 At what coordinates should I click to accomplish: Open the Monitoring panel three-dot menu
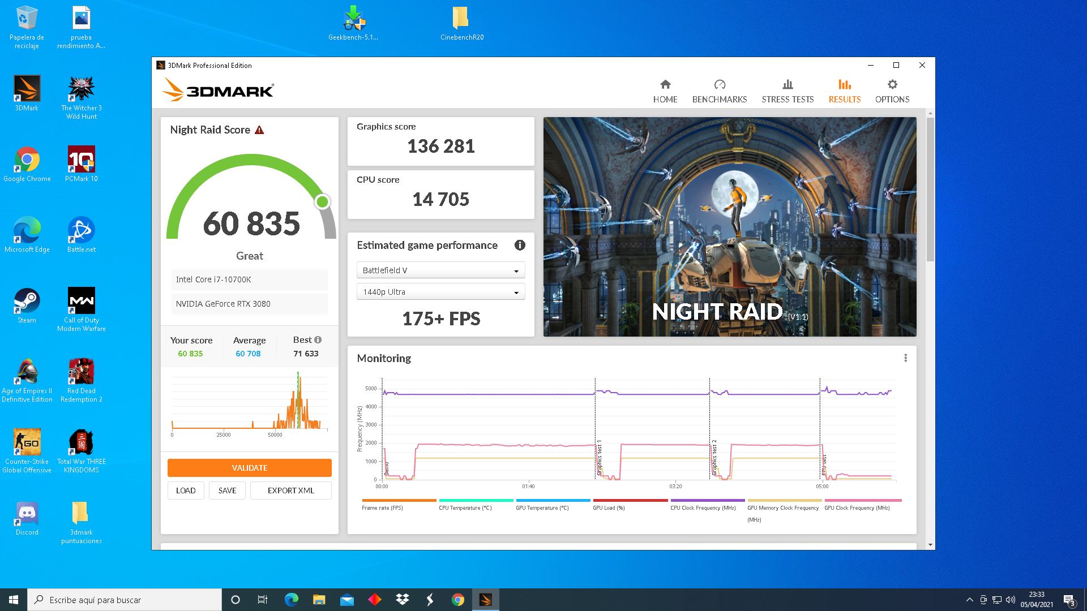tap(905, 358)
